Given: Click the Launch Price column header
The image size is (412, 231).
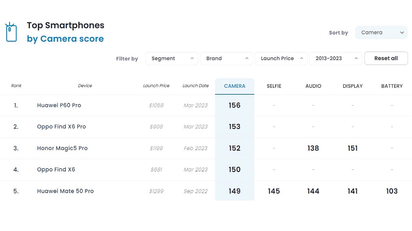Looking at the screenshot, I should [x=156, y=86].
